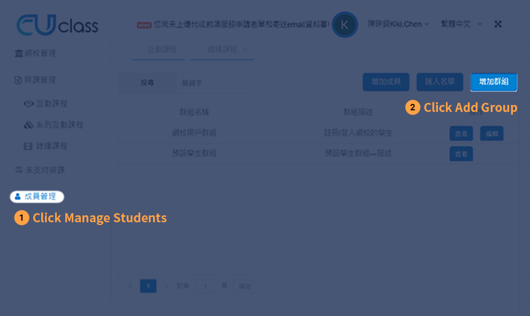Focus the go-to page number field

(205, 286)
